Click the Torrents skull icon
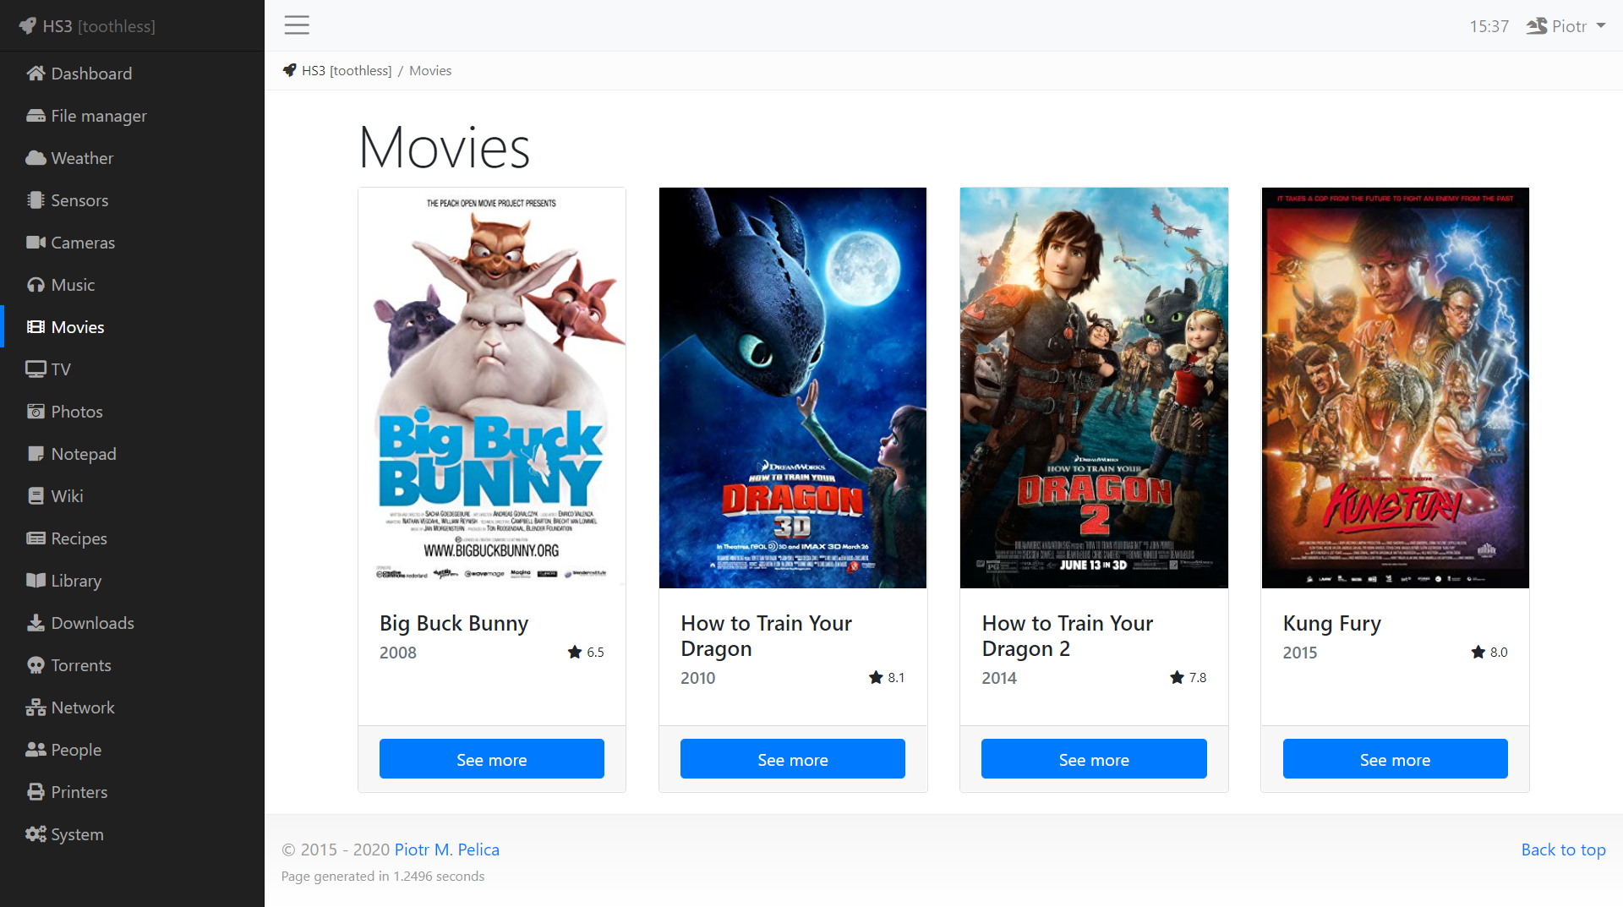The width and height of the screenshot is (1623, 907). 36,665
